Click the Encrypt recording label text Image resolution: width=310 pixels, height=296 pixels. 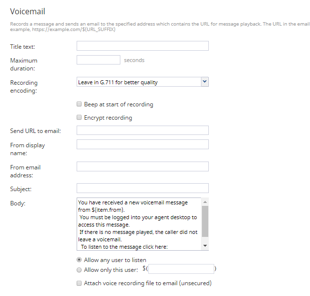(108, 118)
